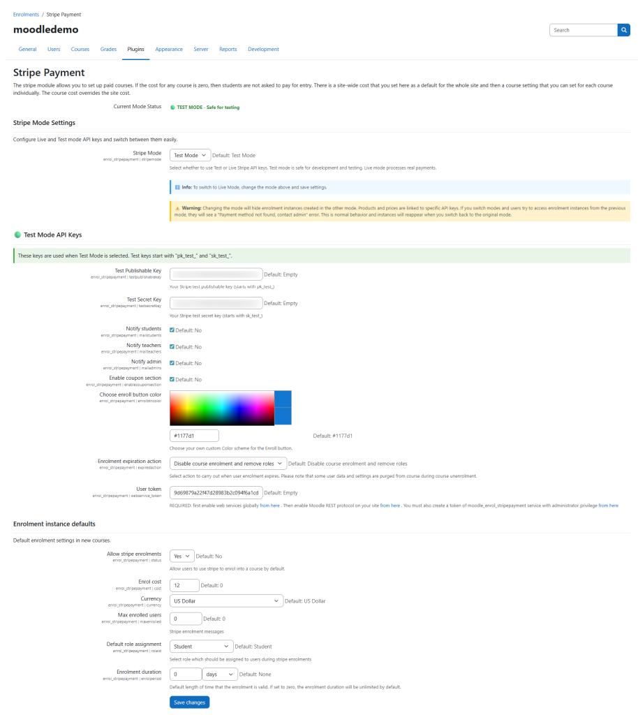Switch to the Appearance tab
The height and width of the screenshot is (715, 638).
point(169,50)
